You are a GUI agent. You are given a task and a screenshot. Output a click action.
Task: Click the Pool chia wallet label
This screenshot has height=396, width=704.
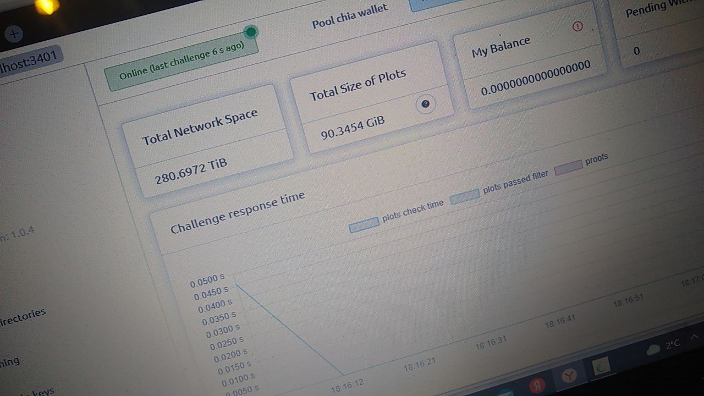[350, 16]
